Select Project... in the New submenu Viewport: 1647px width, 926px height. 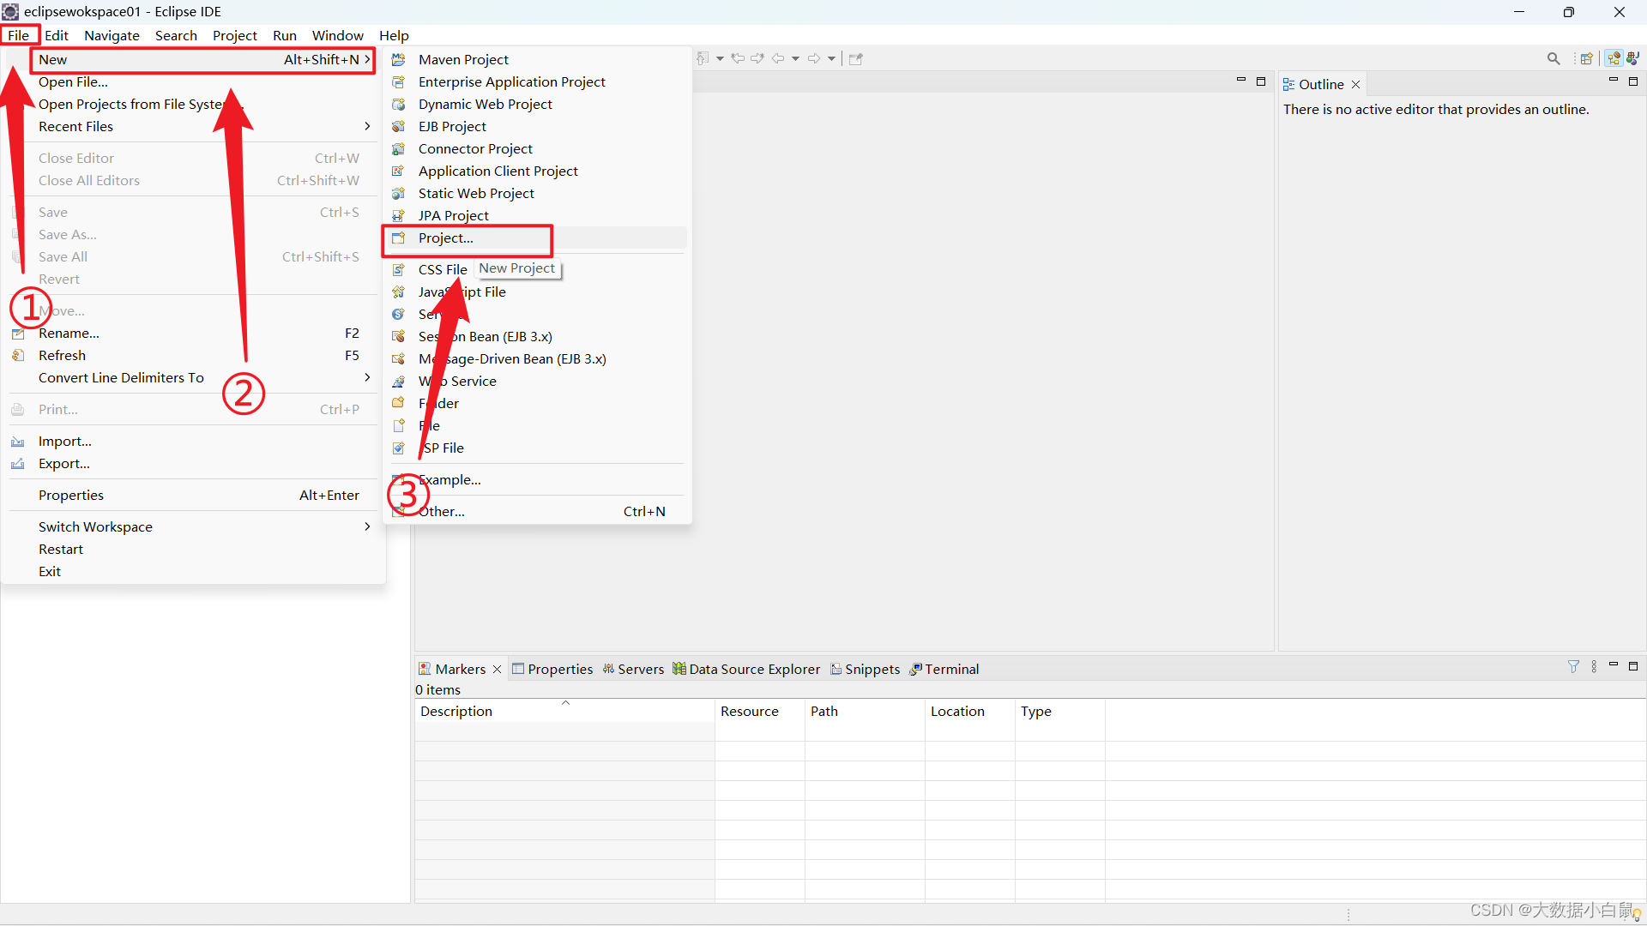click(445, 238)
